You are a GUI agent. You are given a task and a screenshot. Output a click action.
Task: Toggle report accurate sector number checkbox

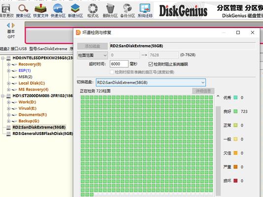112,72
